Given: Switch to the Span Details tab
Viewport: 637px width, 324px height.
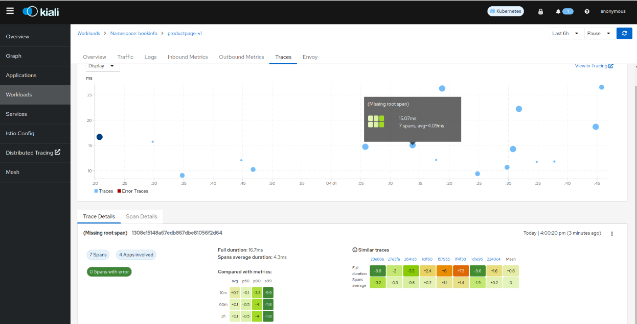Looking at the screenshot, I should (142, 216).
